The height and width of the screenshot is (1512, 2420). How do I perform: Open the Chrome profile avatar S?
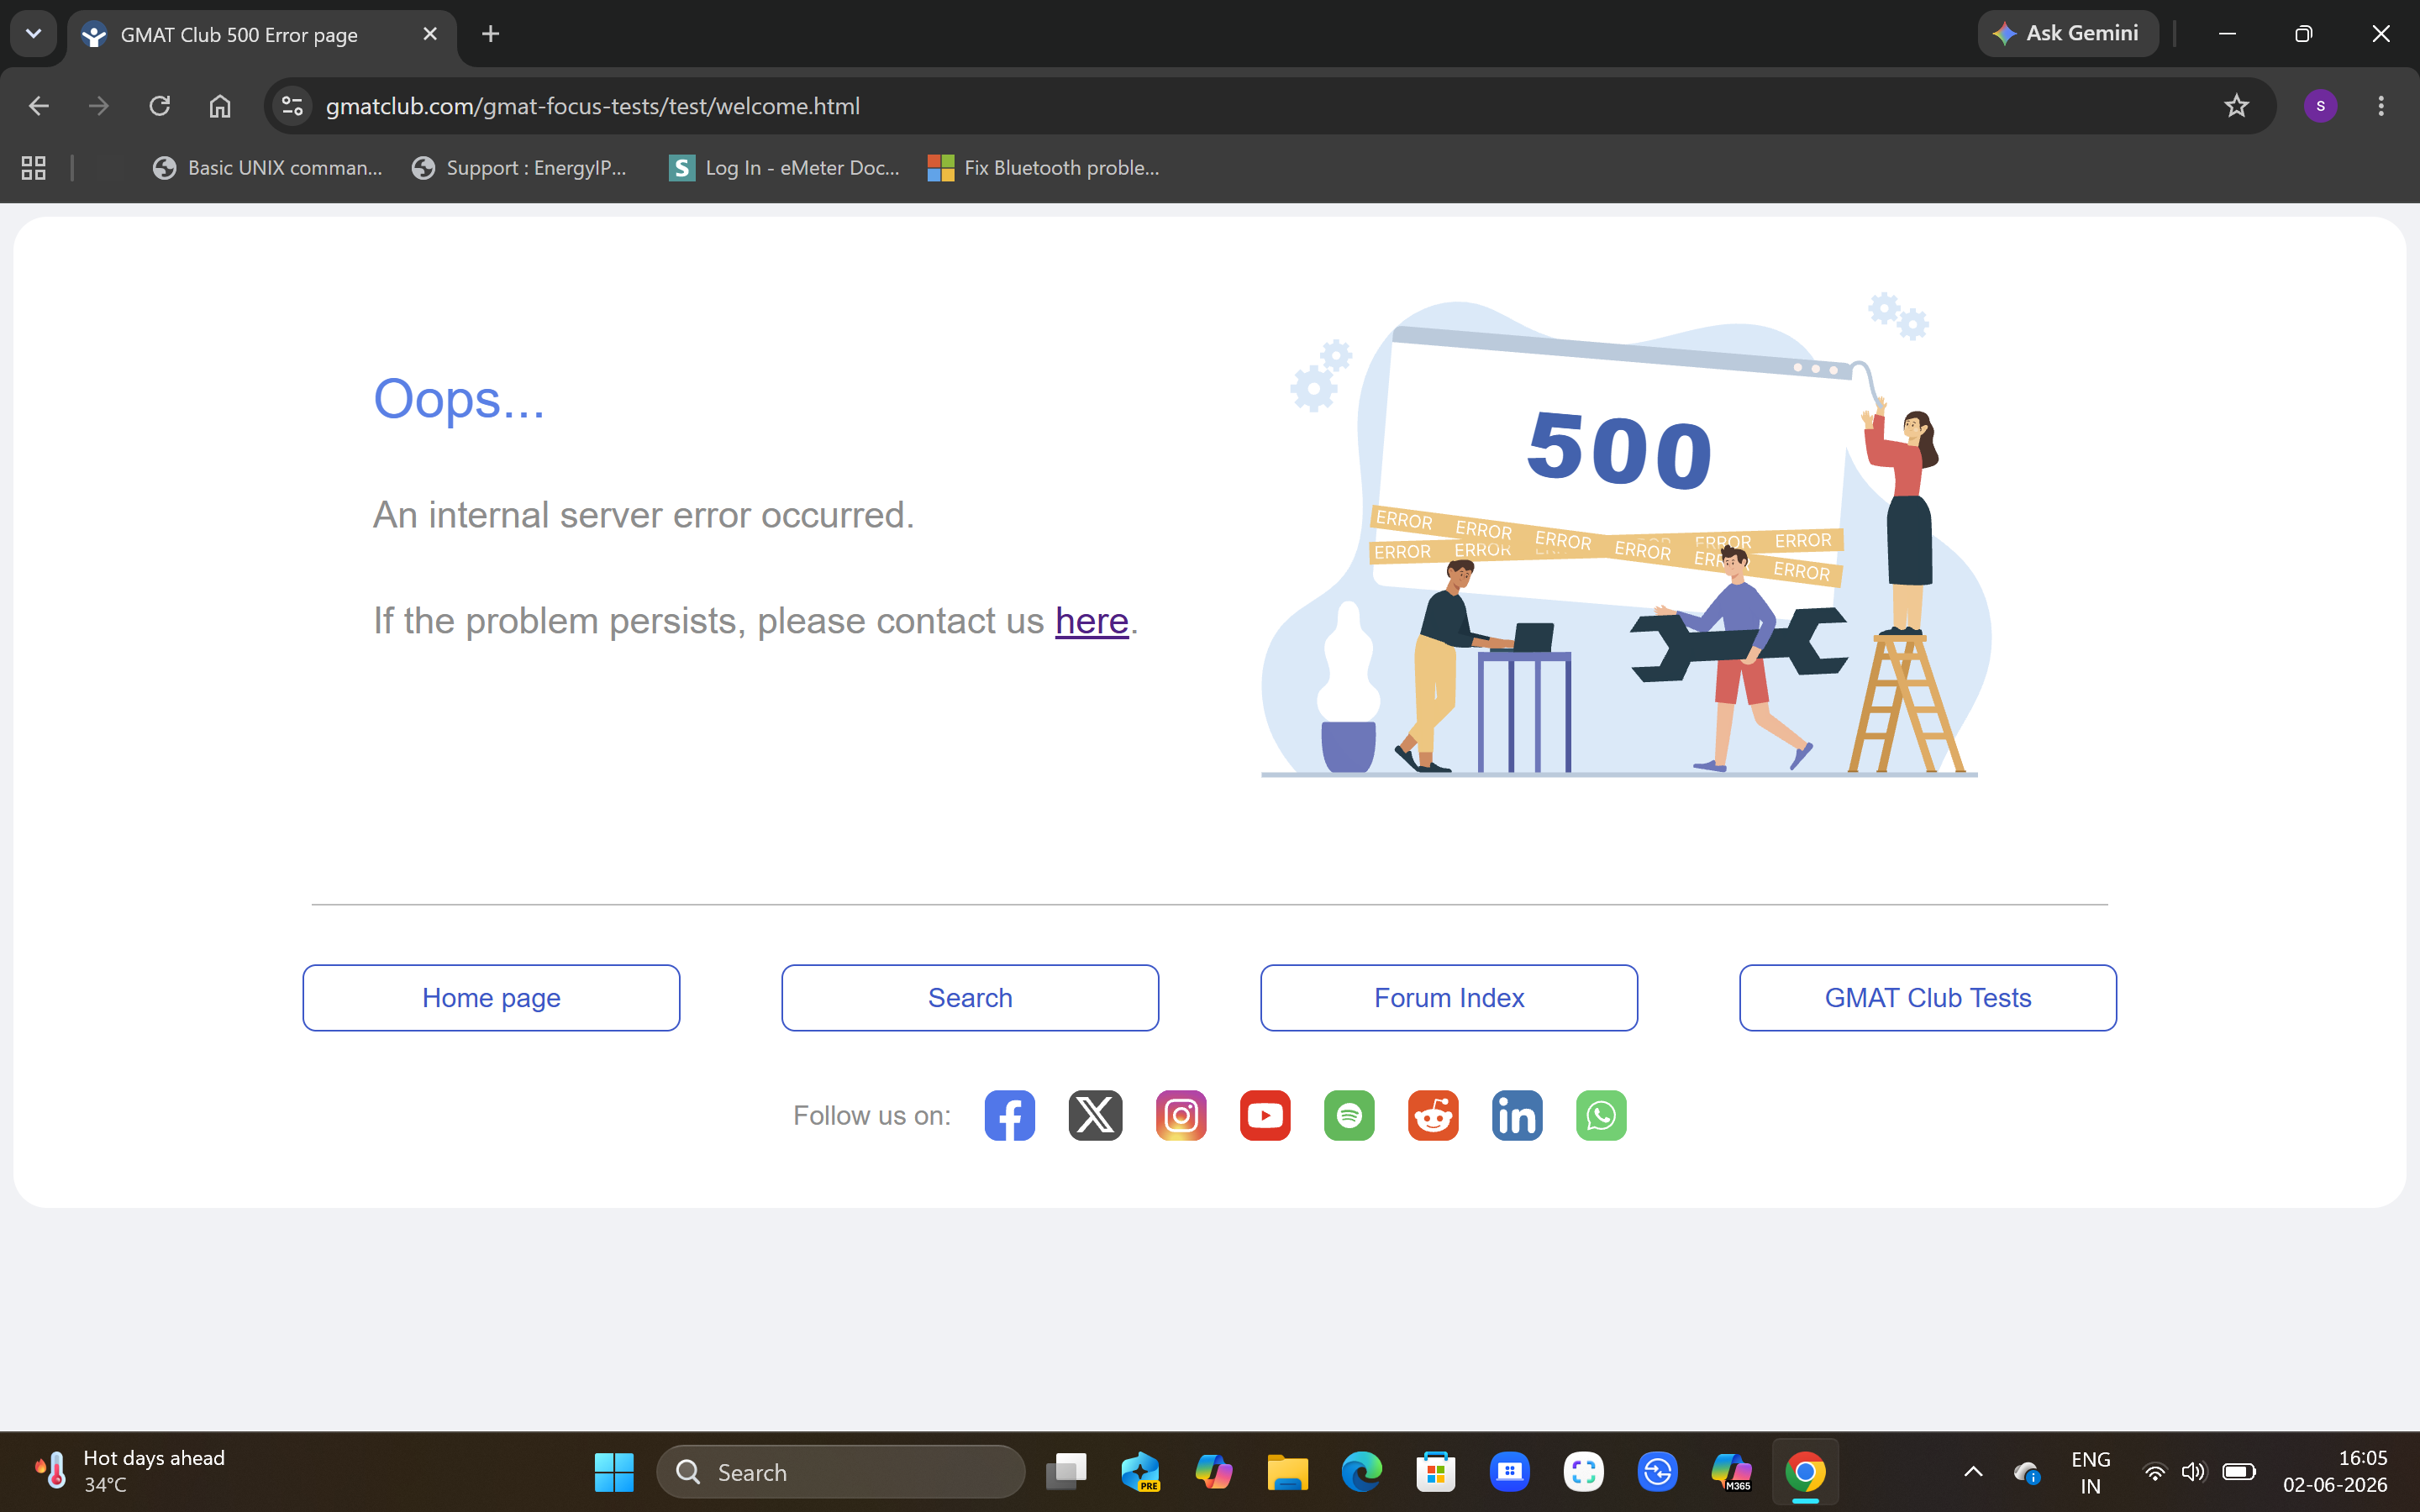[x=2320, y=106]
